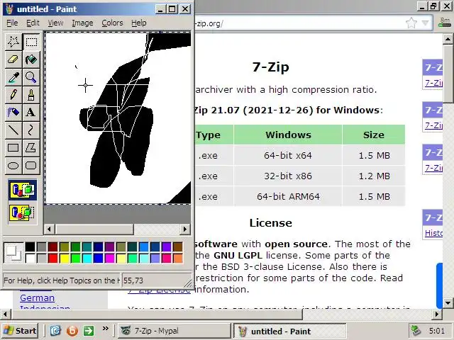Pick the dark gray color swatch
This screenshot has height=340, width=454.
click(x=41, y=247)
